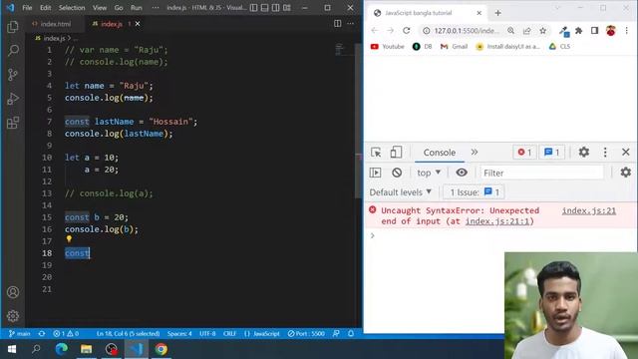Expand hidden menus ellipsis in title bar
638x359 pixels.
[156, 8]
